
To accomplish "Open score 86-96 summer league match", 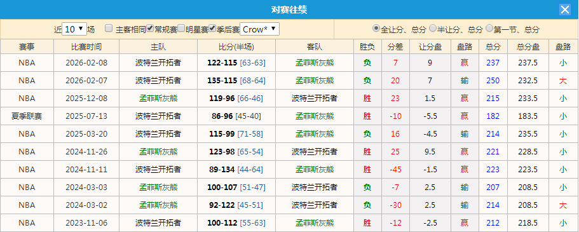I will [222, 116].
